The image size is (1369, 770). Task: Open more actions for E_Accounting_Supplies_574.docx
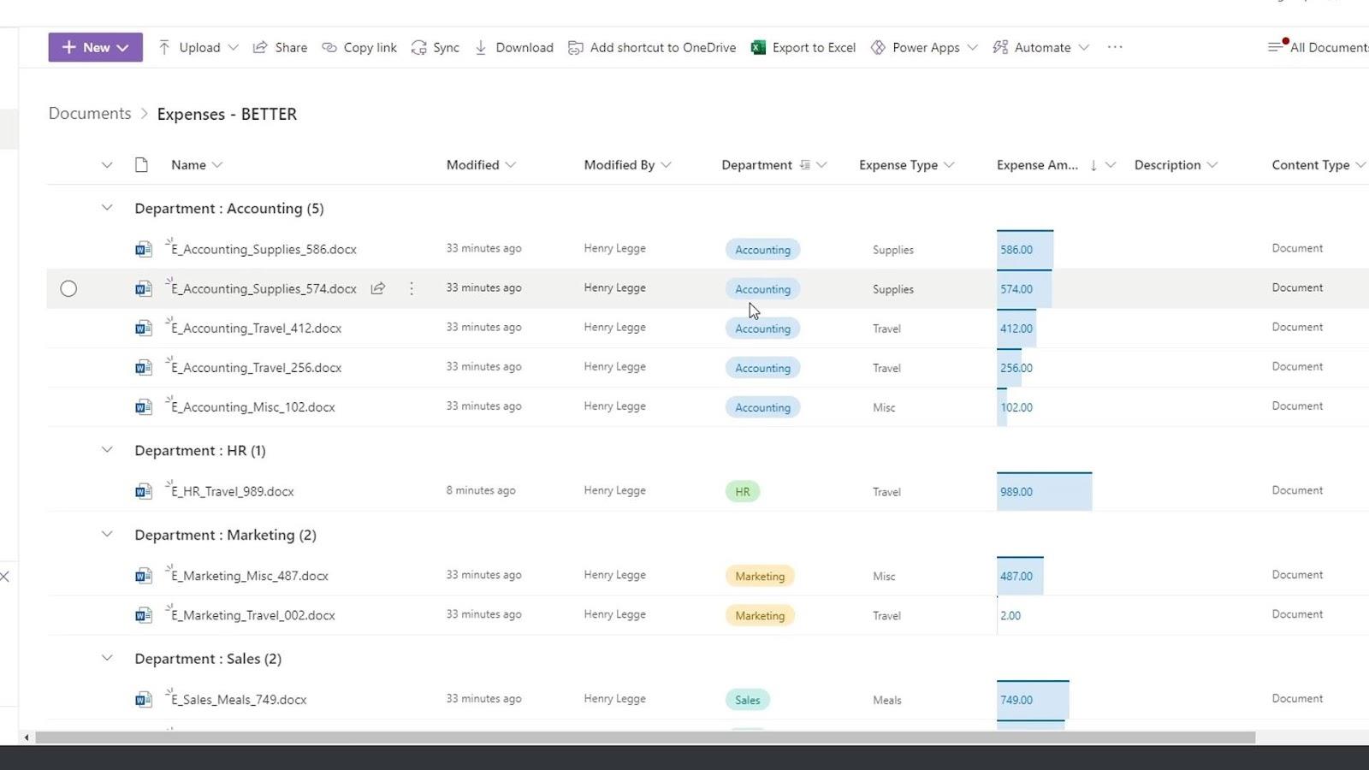412,288
